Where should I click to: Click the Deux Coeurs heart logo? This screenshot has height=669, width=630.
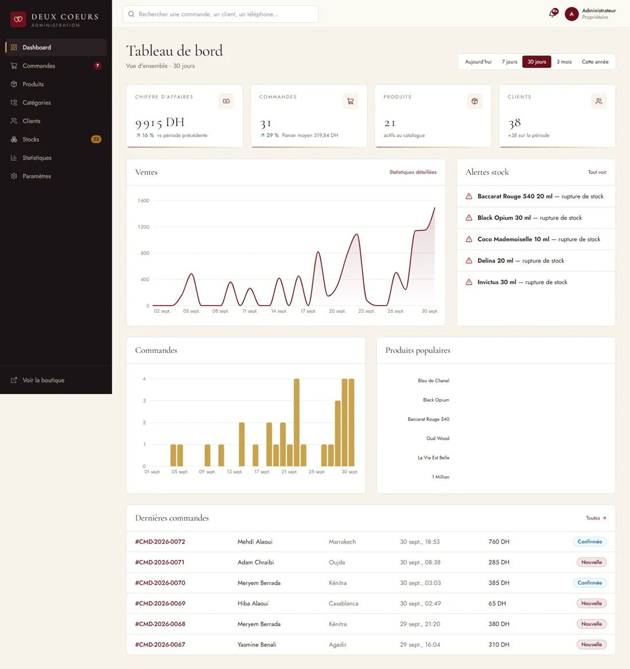[x=18, y=19]
